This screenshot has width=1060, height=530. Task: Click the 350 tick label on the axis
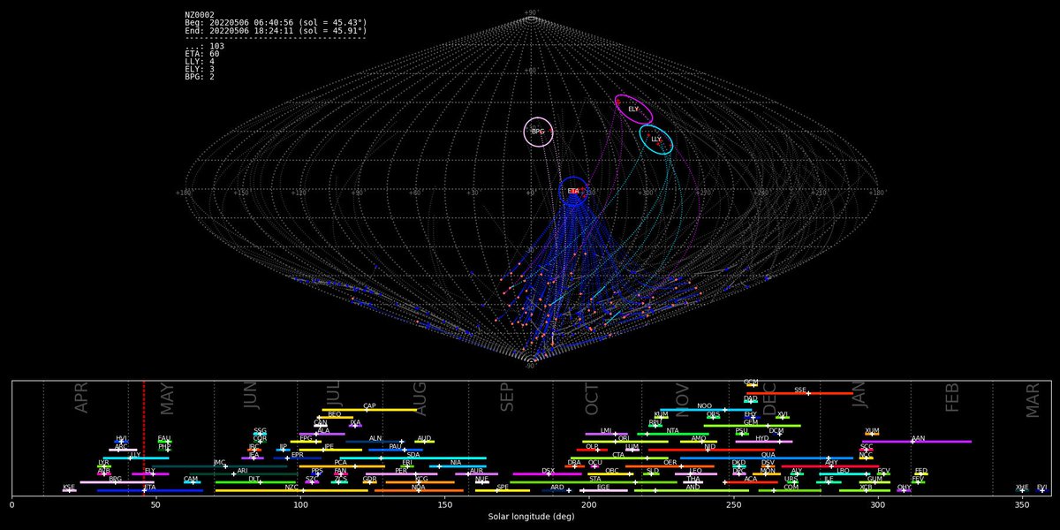click(1022, 504)
